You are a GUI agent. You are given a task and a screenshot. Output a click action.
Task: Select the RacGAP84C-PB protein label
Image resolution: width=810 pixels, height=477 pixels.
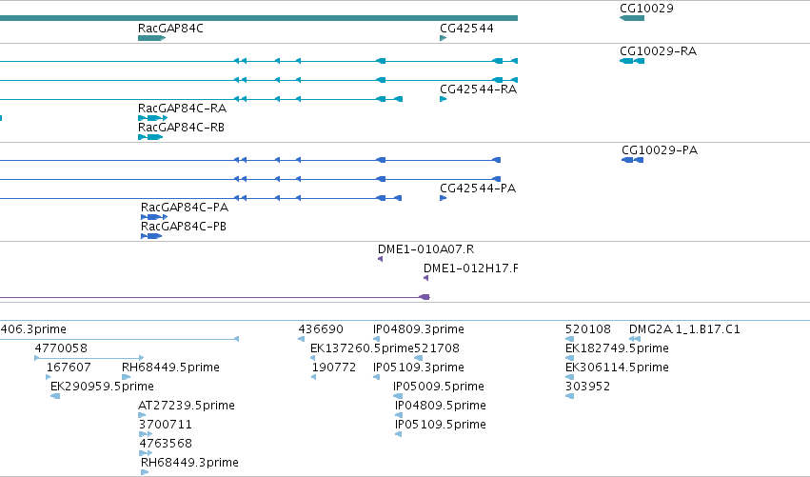[x=184, y=227]
